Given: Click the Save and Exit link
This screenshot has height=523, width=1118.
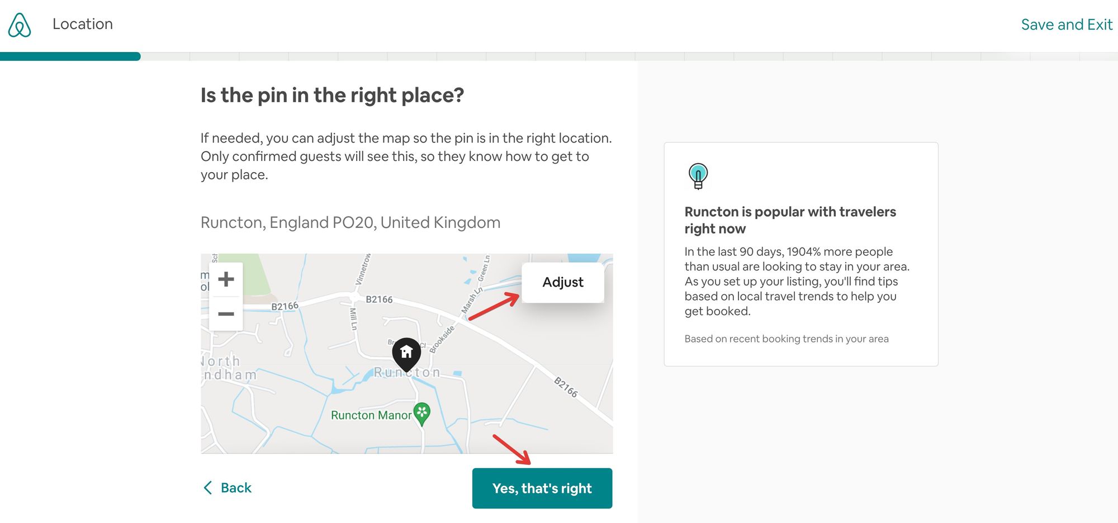Looking at the screenshot, I should click(1066, 25).
